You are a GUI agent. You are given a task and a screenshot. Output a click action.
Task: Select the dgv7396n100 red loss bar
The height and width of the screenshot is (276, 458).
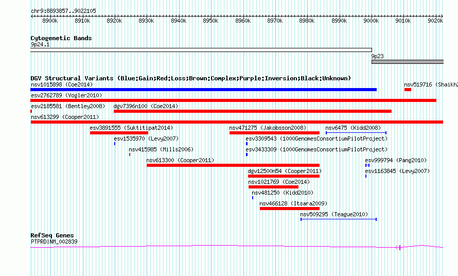[x=252, y=111]
